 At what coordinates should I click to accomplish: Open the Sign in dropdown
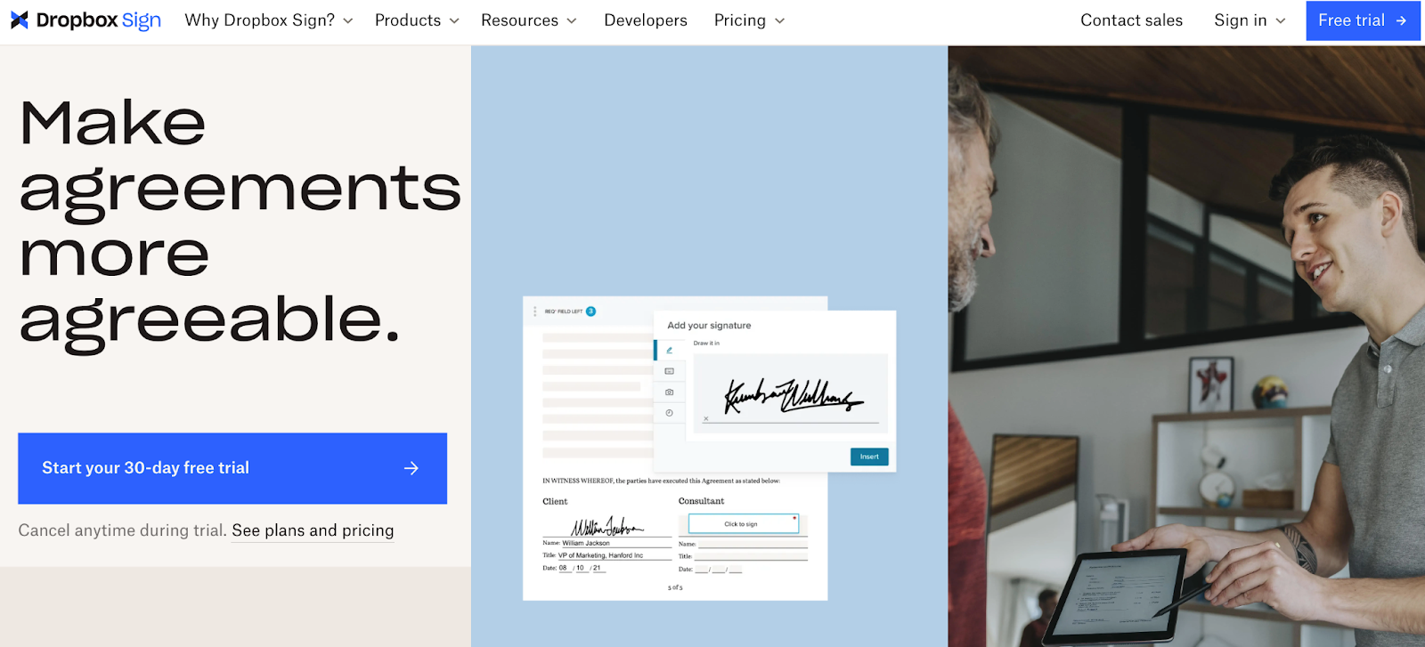click(1250, 20)
